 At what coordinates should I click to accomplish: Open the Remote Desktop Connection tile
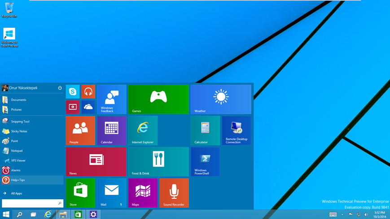pos(237,131)
